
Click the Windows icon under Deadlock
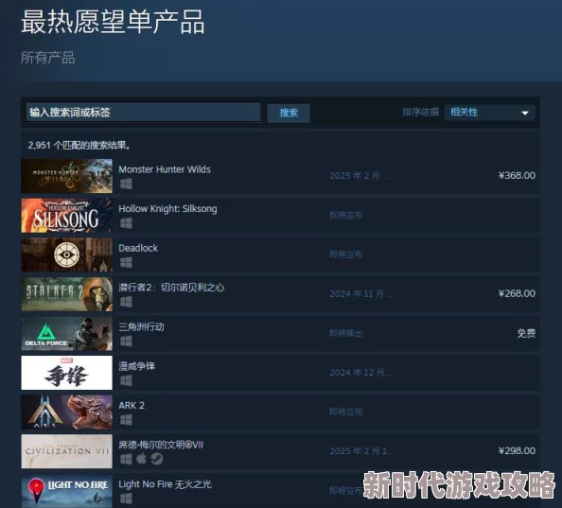pos(126,263)
